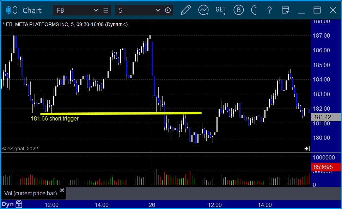Click the 180.00 price axis label
Screen dimensions: 342x209
point(321,138)
